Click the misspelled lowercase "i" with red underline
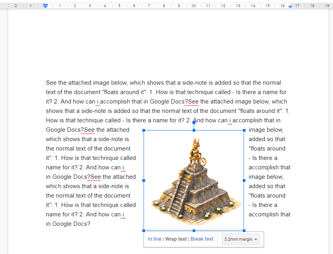This screenshot has height=254, width=333. (x=97, y=102)
